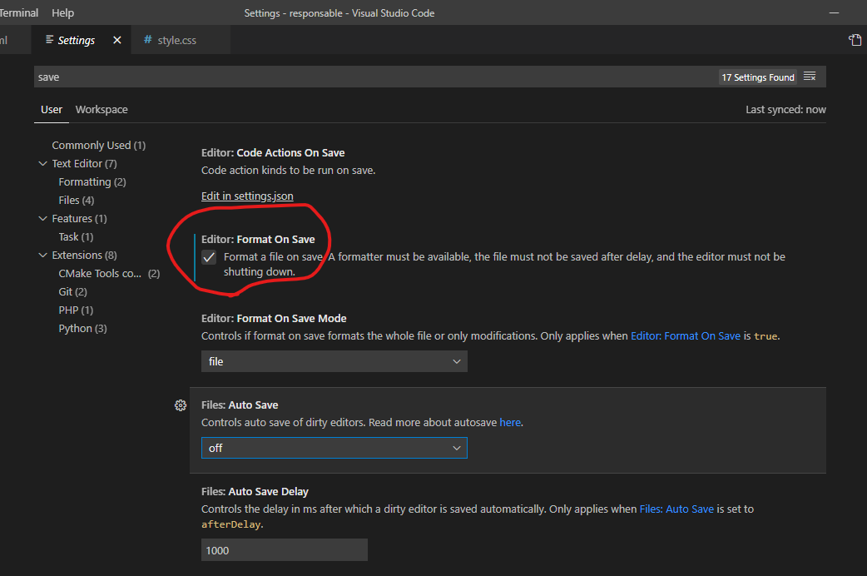Select Python (3) in the settings tree
The image size is (867, 576).
pos(83,328)
